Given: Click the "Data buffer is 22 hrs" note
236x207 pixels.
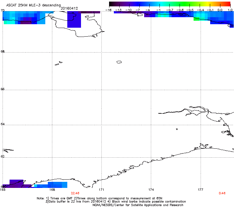Looking at the screenshot, I should tap(115, 202).
